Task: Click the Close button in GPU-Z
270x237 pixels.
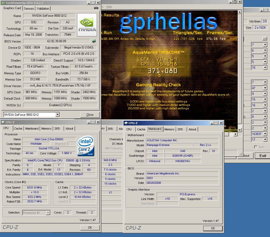Action: pos(90,115)
